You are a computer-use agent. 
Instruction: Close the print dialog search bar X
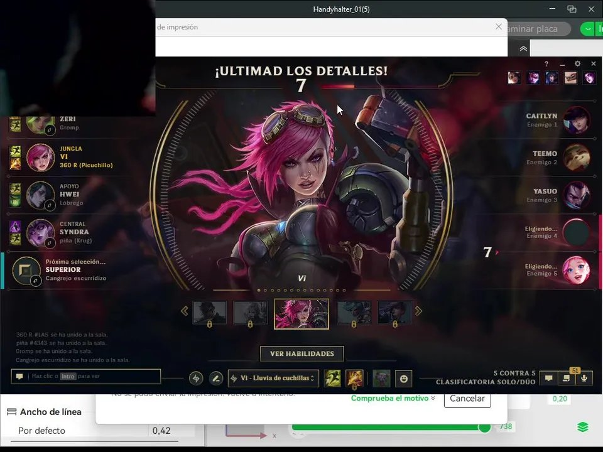pyautogui.click(x=499, y=26)
